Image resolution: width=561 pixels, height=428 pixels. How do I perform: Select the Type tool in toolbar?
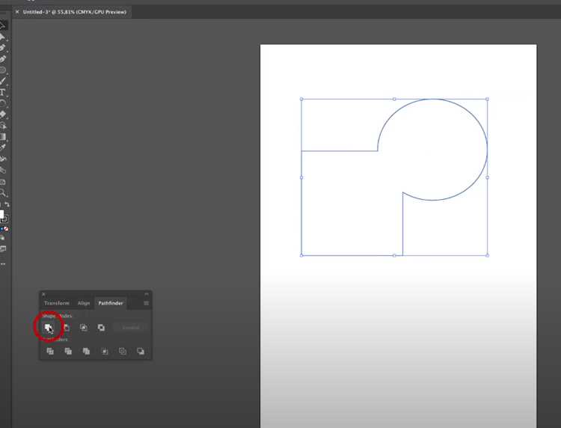point(2,92)
